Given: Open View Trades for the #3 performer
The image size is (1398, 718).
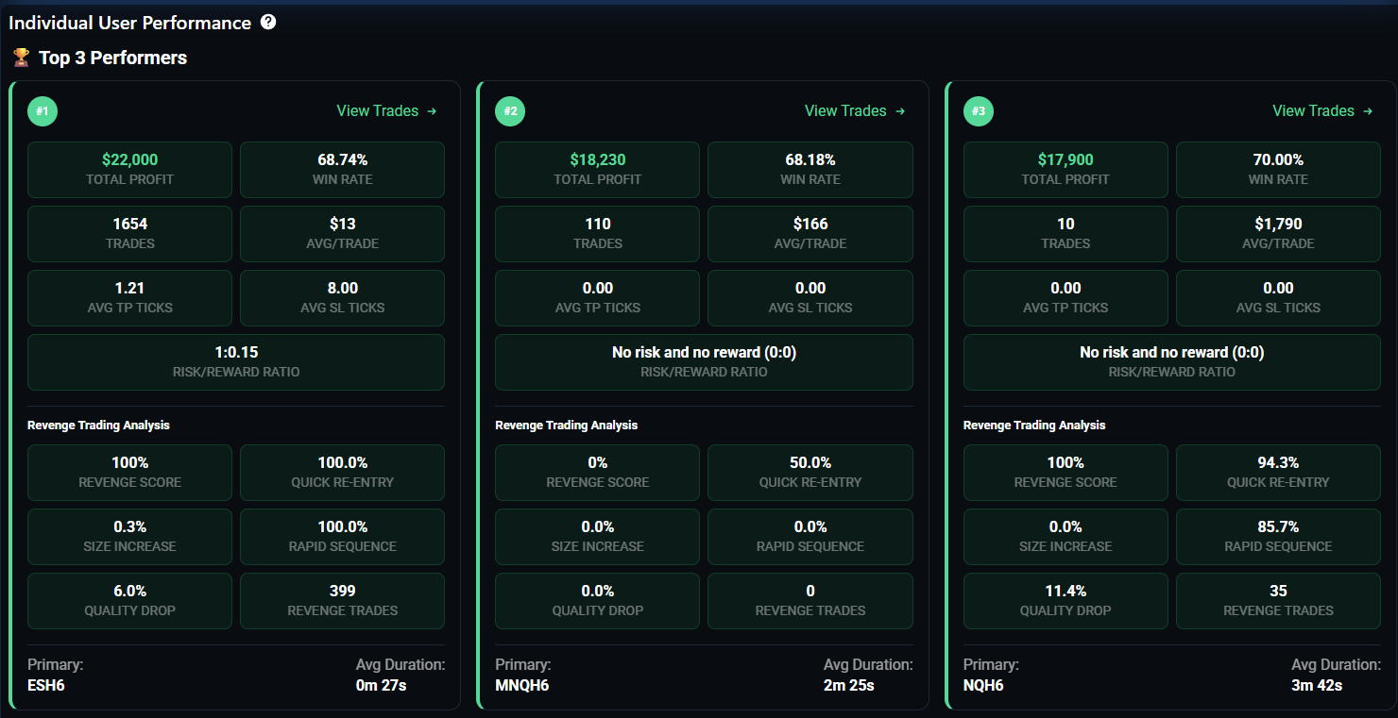Looking at the screenshot, I should tap(1322, 111).
